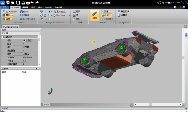Save the drawing with floppy disk icon
The height and width of the screenshot is (116, 188).
pos(18,3)
